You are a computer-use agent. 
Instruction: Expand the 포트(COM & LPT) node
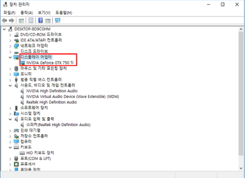pos(10,159)
